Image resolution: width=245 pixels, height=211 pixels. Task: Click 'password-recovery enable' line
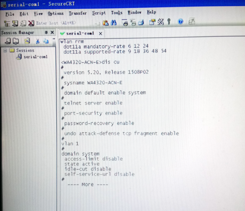(x=99, y=123)
